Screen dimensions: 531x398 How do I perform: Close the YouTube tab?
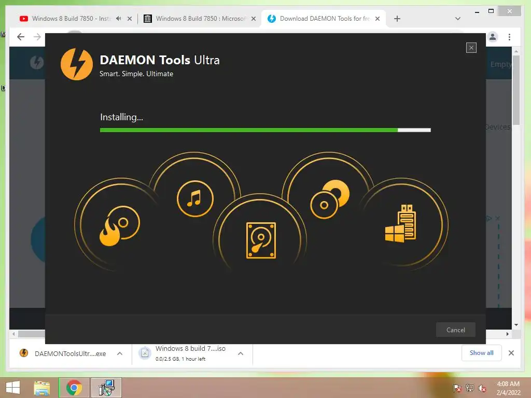(129, 19)
